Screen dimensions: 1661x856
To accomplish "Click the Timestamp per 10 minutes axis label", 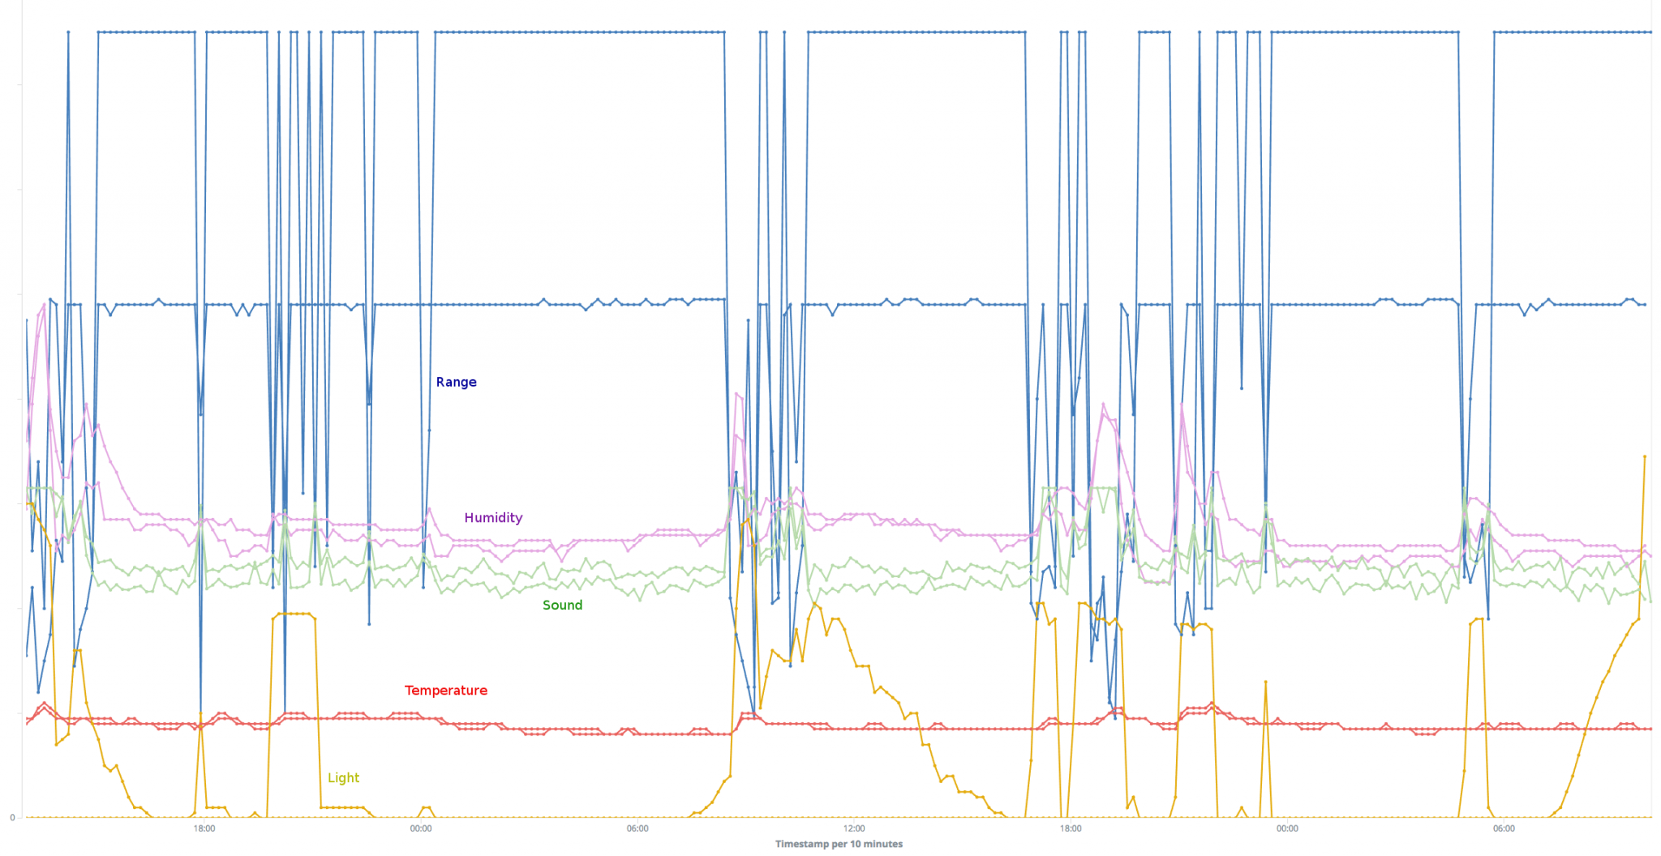I will pyautogui.click(x=838, y=844).
